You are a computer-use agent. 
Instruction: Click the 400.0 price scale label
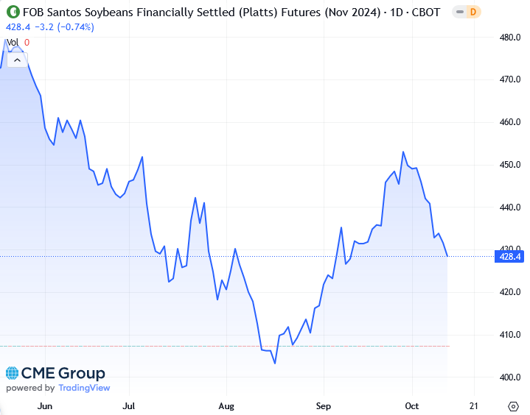coord(509,377)
